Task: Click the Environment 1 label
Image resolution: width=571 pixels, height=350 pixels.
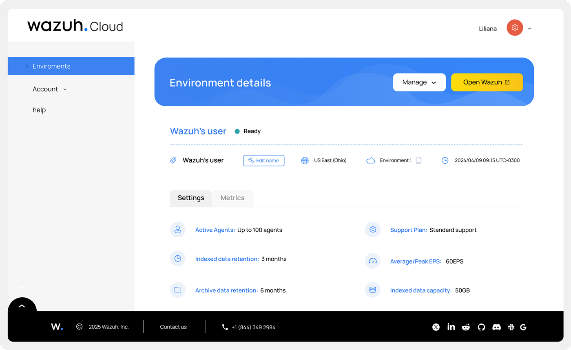Action: click(x=396, y=161)
